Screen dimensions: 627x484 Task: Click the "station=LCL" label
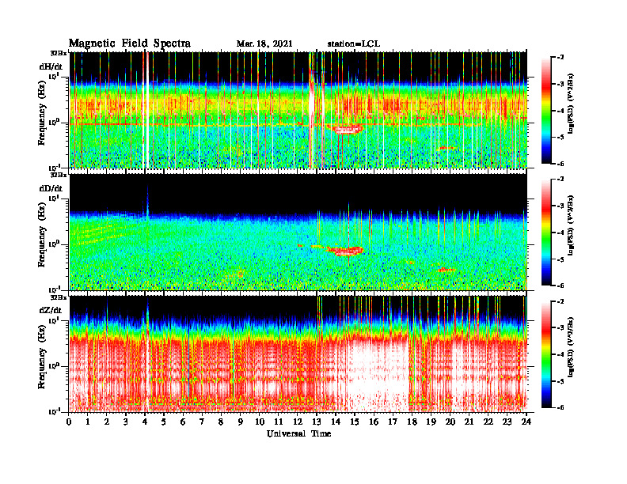click(354, 44)
